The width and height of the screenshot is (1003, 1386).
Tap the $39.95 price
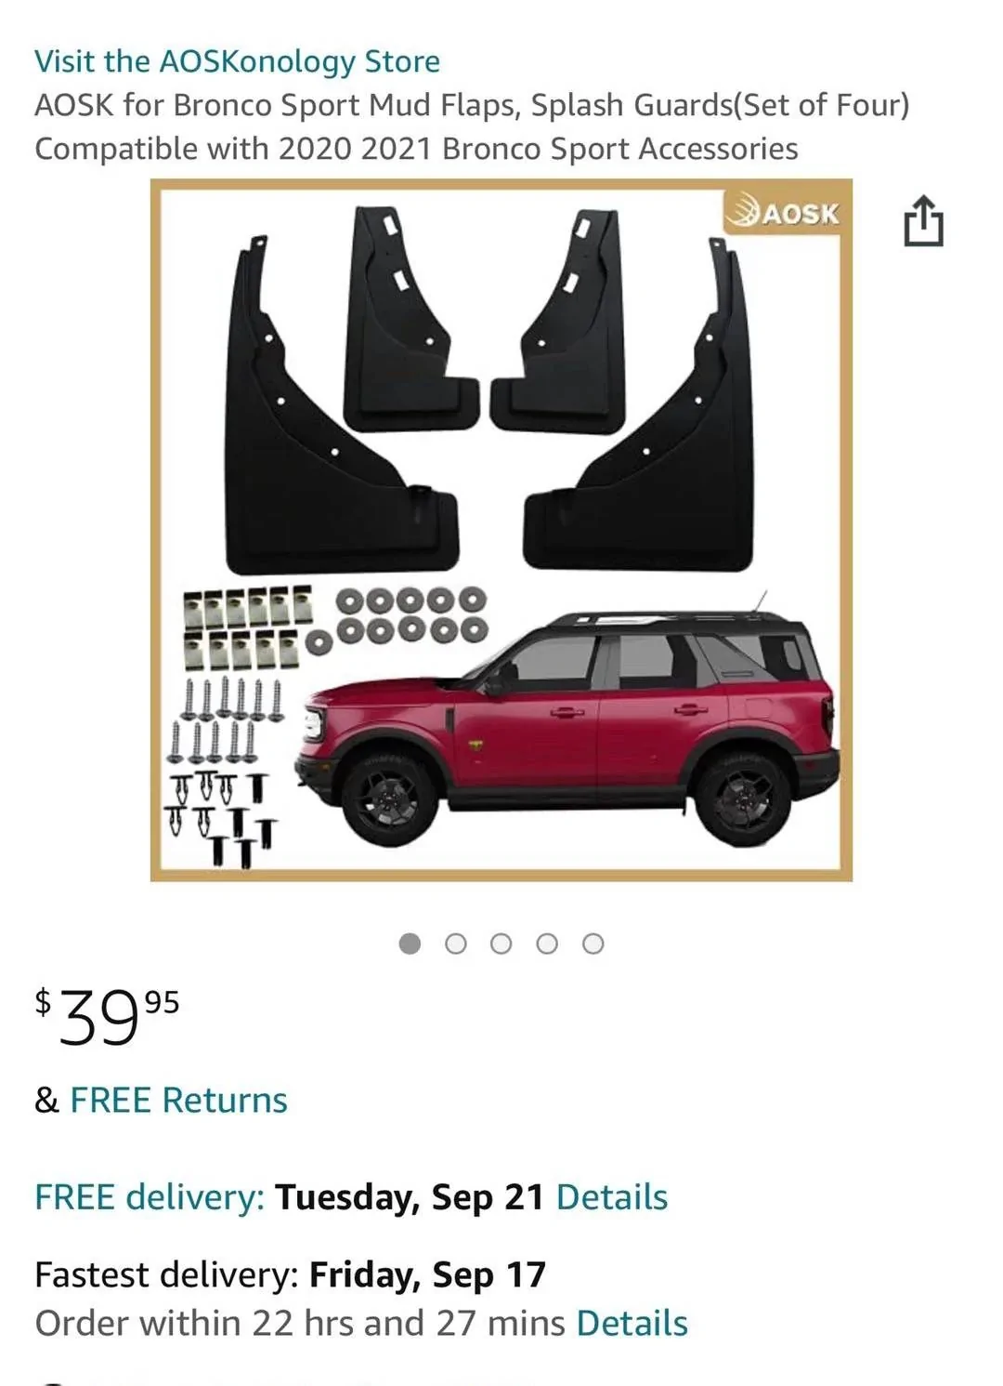pyautogui.click(x=107, y=1017)
